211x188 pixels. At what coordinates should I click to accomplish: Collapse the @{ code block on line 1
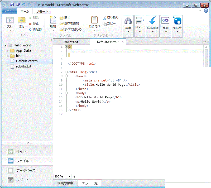coord(66,47)
